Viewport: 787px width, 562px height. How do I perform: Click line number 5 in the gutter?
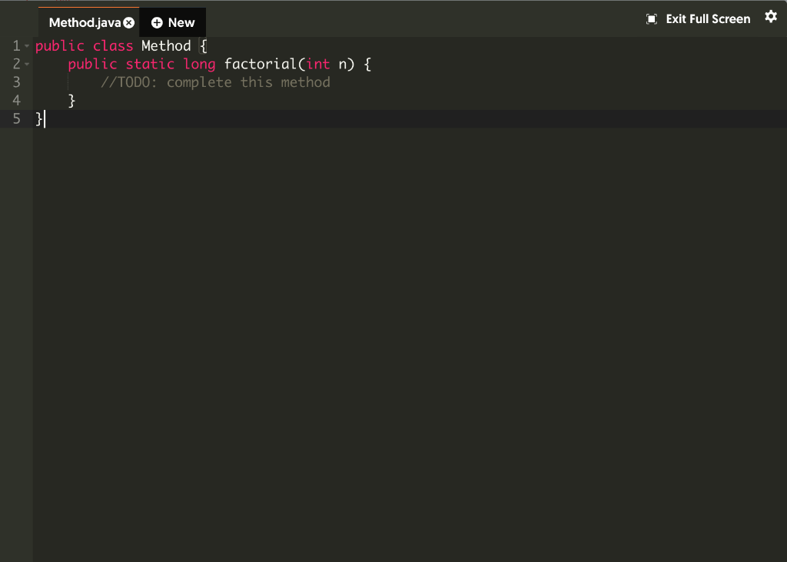click(x=17, y=119)
